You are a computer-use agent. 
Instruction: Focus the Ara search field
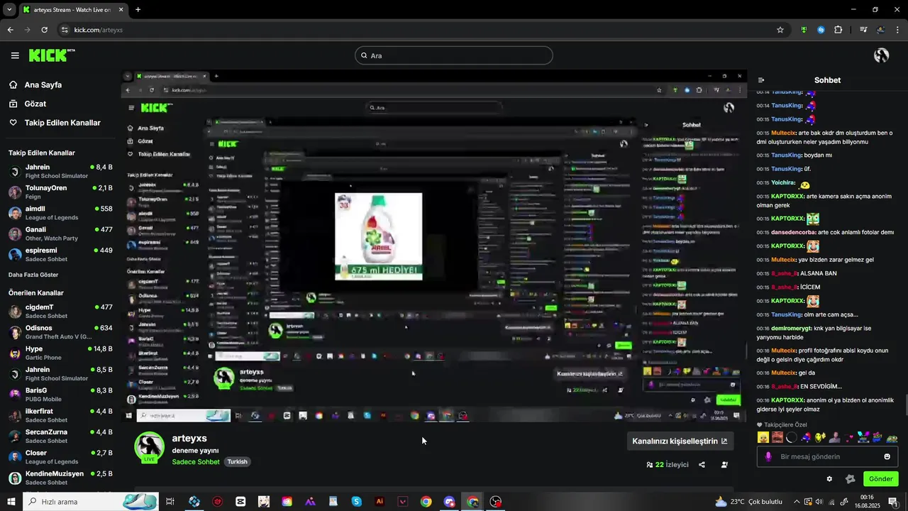[x=454, y=55]
